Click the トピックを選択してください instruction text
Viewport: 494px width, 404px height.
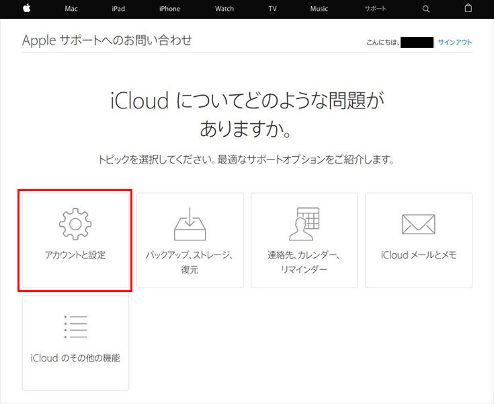click(247, 159)
